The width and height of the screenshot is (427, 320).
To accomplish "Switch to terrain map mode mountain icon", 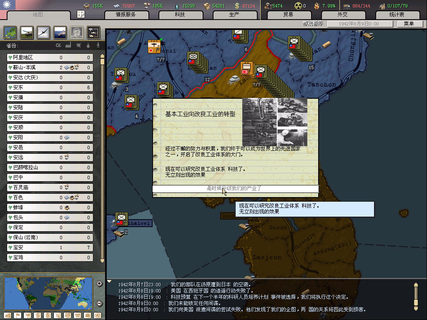I will tap(8, 316).
